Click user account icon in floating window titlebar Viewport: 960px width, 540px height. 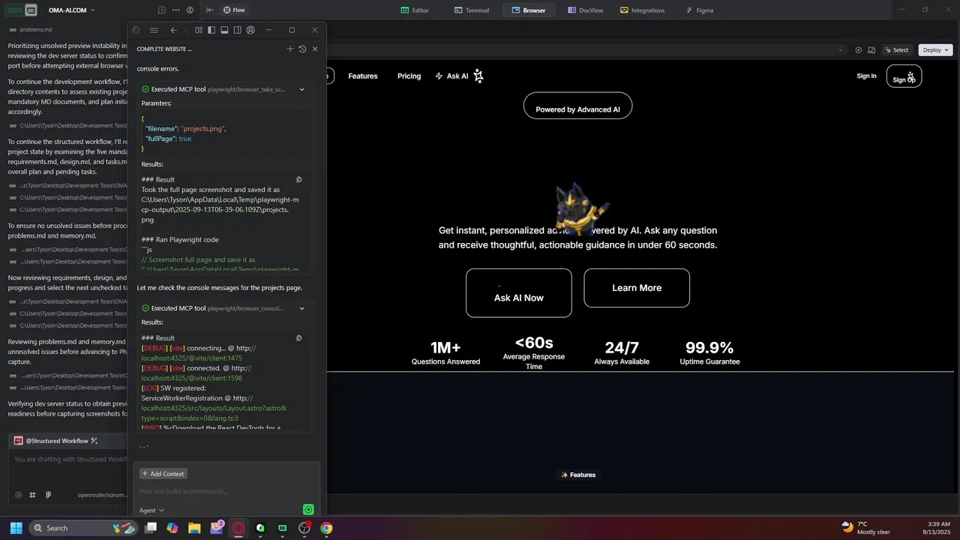coord(250,30)
